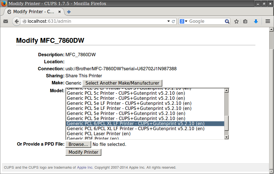Open the Apple Inc. link in footer

tap(85, 167)
